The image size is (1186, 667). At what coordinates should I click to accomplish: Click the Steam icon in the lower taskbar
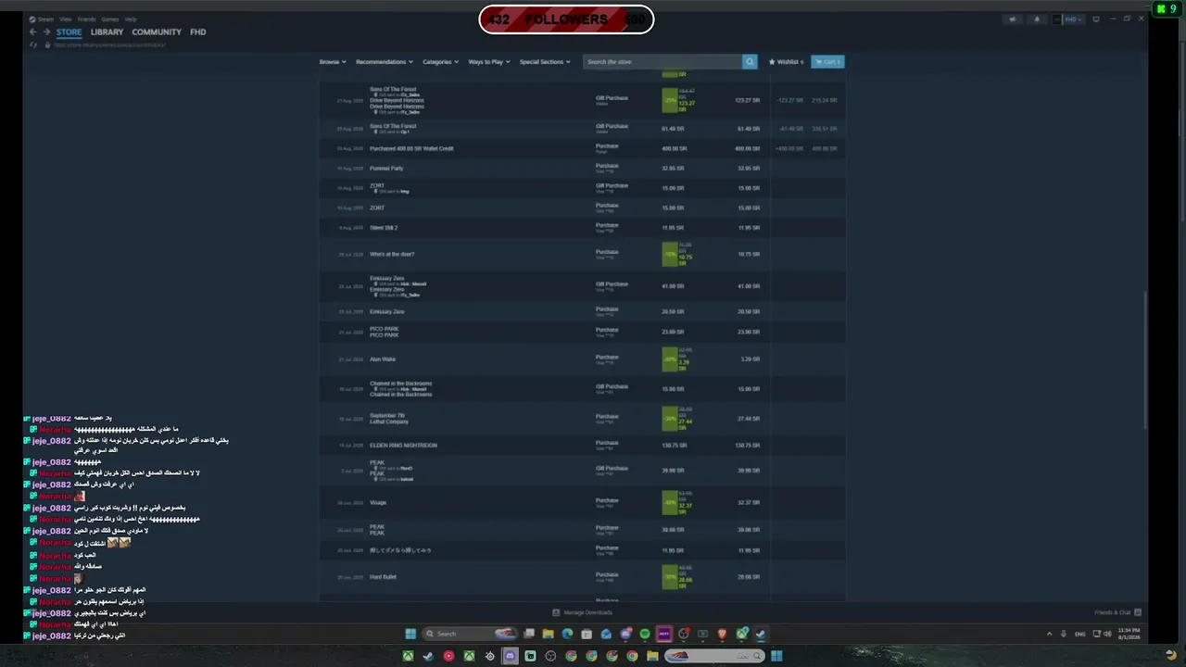click(428, 656)
